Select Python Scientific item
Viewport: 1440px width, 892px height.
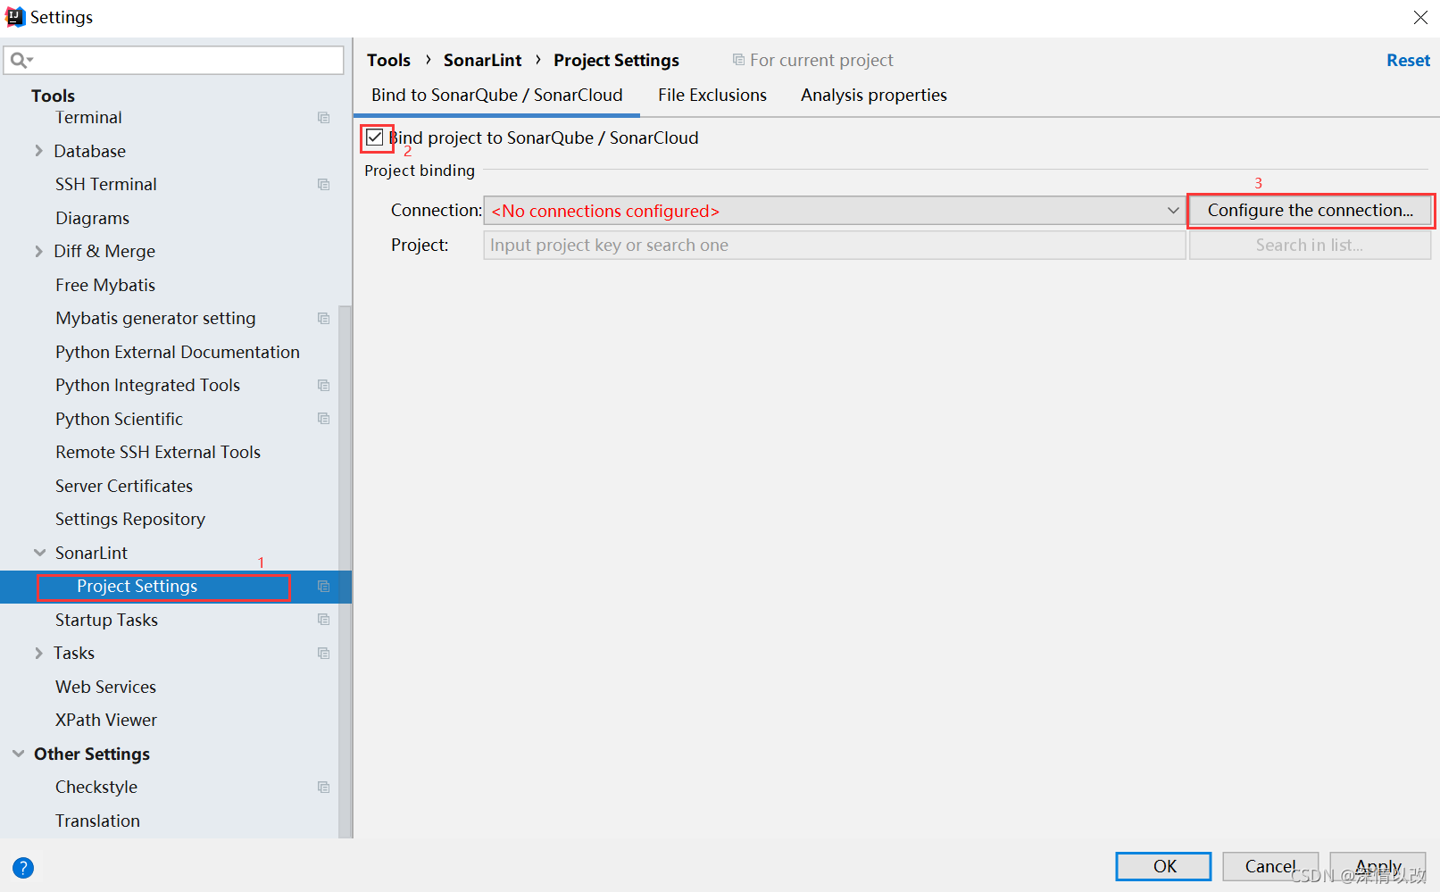(x=119, y=419)
